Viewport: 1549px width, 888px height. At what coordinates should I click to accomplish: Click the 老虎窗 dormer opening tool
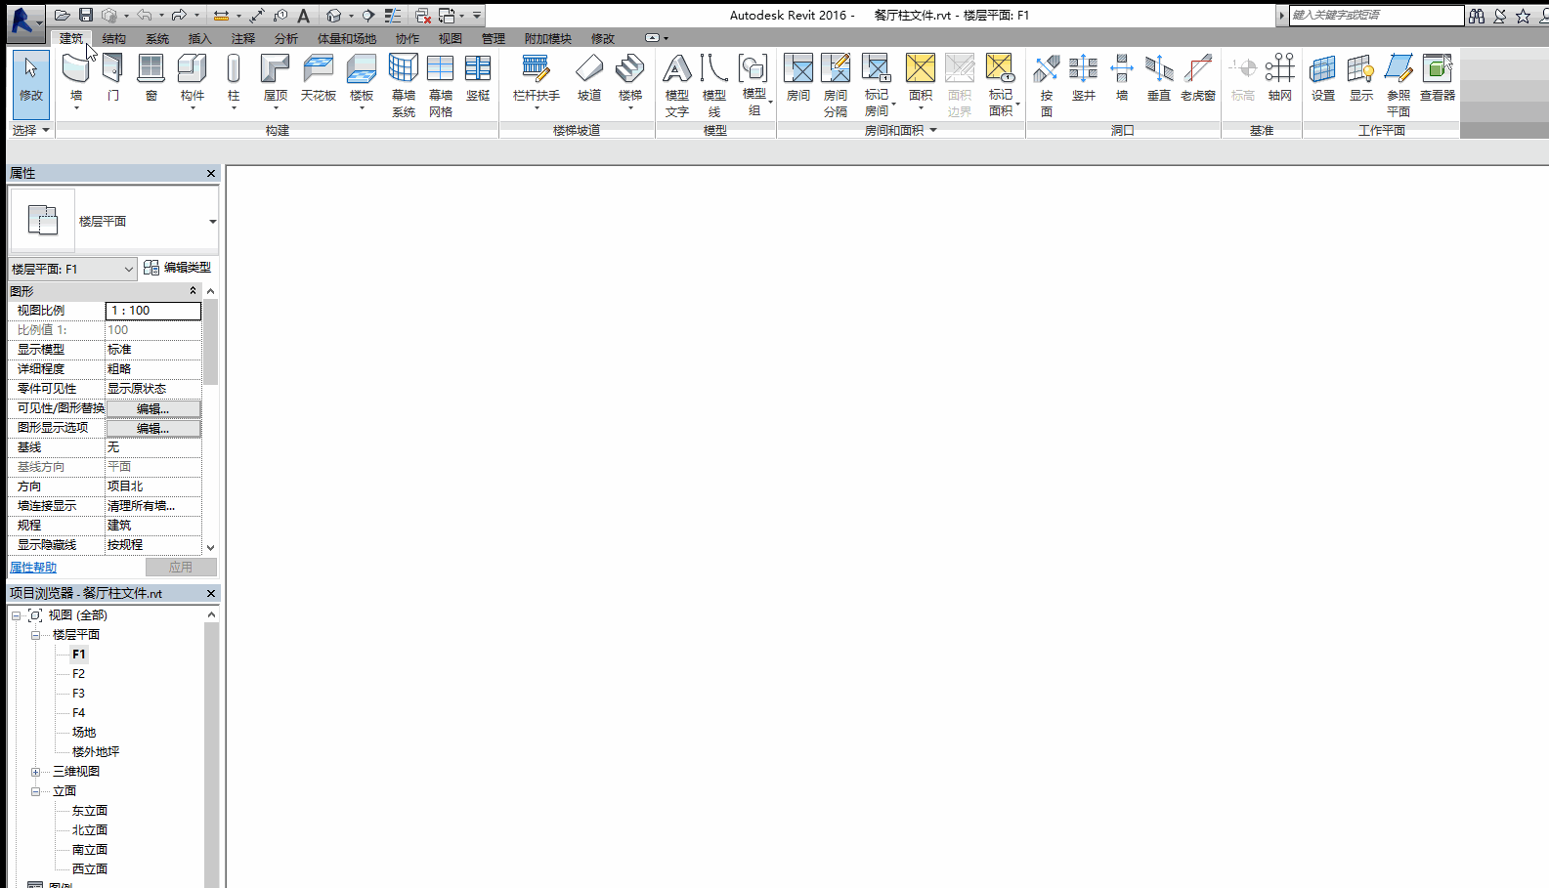pyautogui.click(x=1198, y=77)
